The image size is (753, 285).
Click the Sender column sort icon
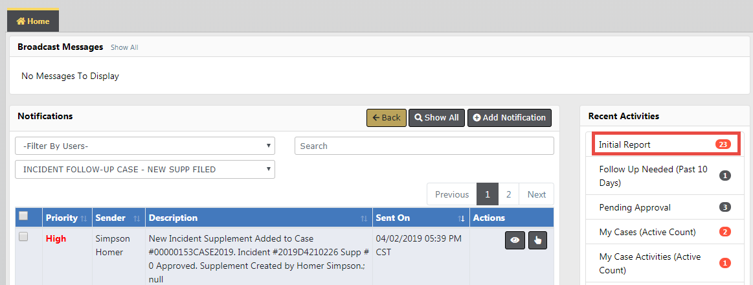click(137, 218)
